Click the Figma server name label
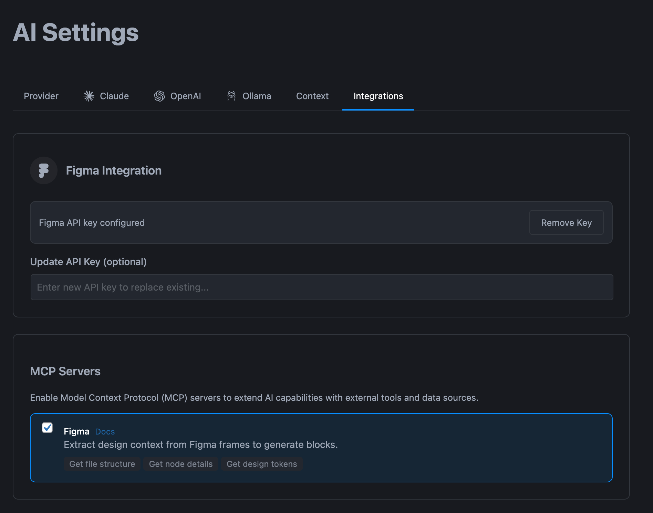This screenshot has height=513, width=653. (76, 431)
